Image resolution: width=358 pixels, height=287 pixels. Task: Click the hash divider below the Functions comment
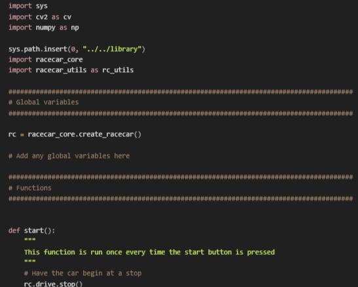pyautogui.click(x=181, y=199)
